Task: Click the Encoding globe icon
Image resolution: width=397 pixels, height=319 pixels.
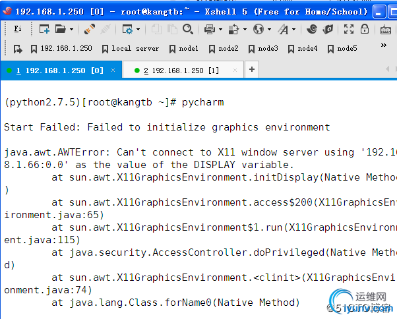Action: point(259,30)
